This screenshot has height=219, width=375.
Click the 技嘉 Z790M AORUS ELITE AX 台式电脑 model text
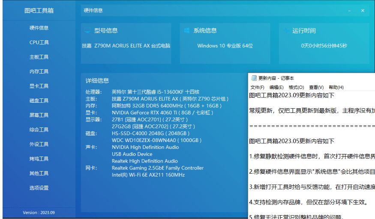(x=126, y=46)
